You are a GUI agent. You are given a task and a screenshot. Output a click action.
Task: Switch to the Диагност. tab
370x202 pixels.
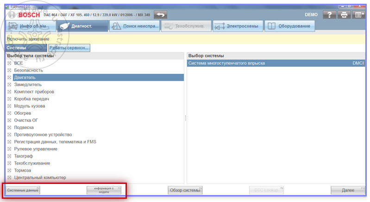[x=82, y=26]
